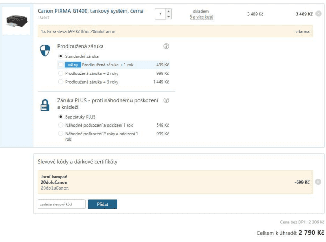Decrease the printer quantity by one
The height and width of the screenshot is (242, 326).
point(169,16)
